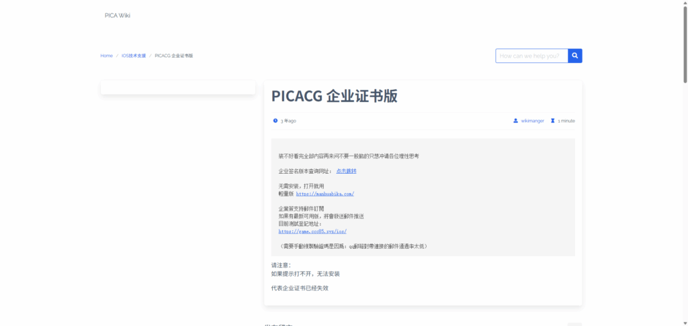Viewport: 688px width, 326px height.
Task: Click the hourglass icon beside 1 minute
Action: coord(553,121)
